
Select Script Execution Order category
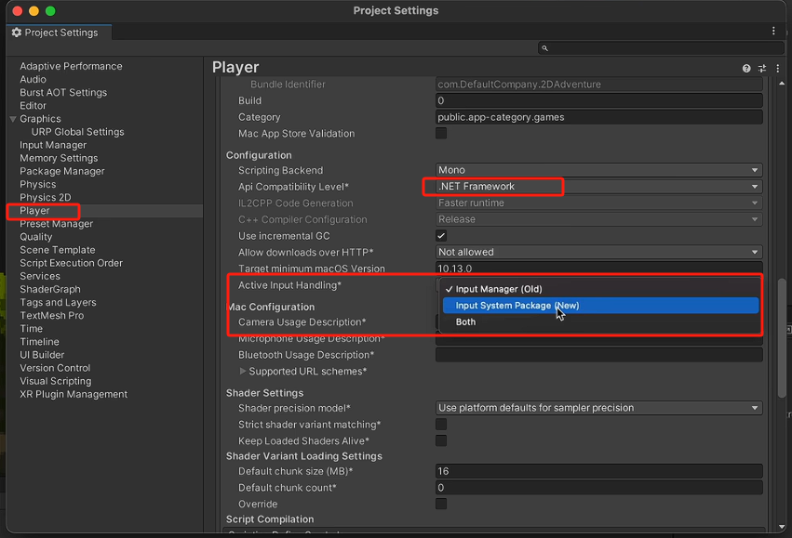coord(71,263)
